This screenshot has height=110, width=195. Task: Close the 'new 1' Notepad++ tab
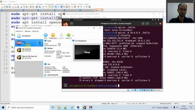click(102, 10)
